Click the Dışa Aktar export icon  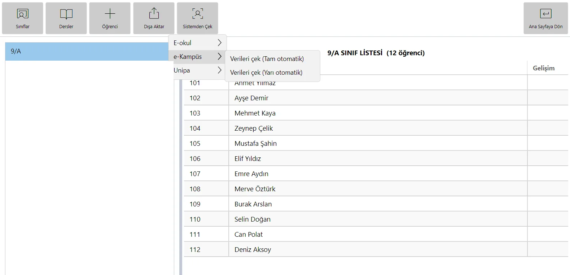tap(154, 13)
